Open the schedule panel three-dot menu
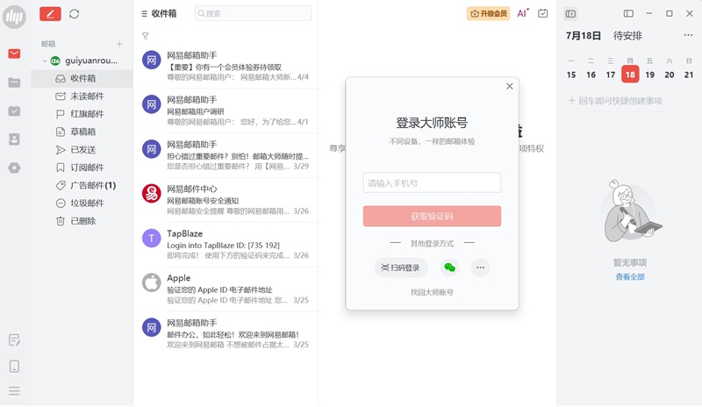 pos(688,36)
